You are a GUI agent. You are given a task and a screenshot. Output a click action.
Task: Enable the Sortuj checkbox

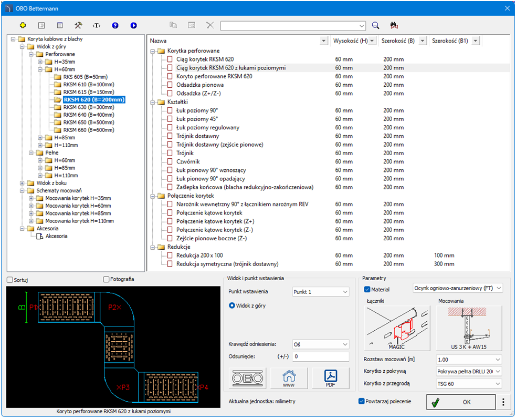tap(10, 279)
